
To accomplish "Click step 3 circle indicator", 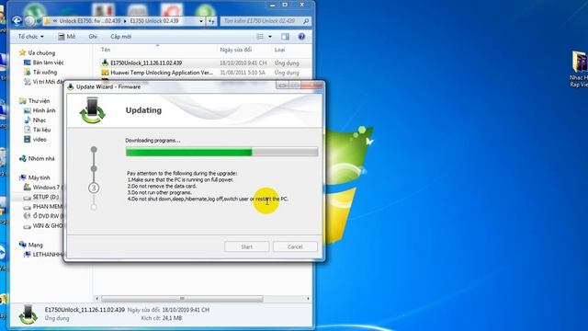I will (x=94, y=188).
